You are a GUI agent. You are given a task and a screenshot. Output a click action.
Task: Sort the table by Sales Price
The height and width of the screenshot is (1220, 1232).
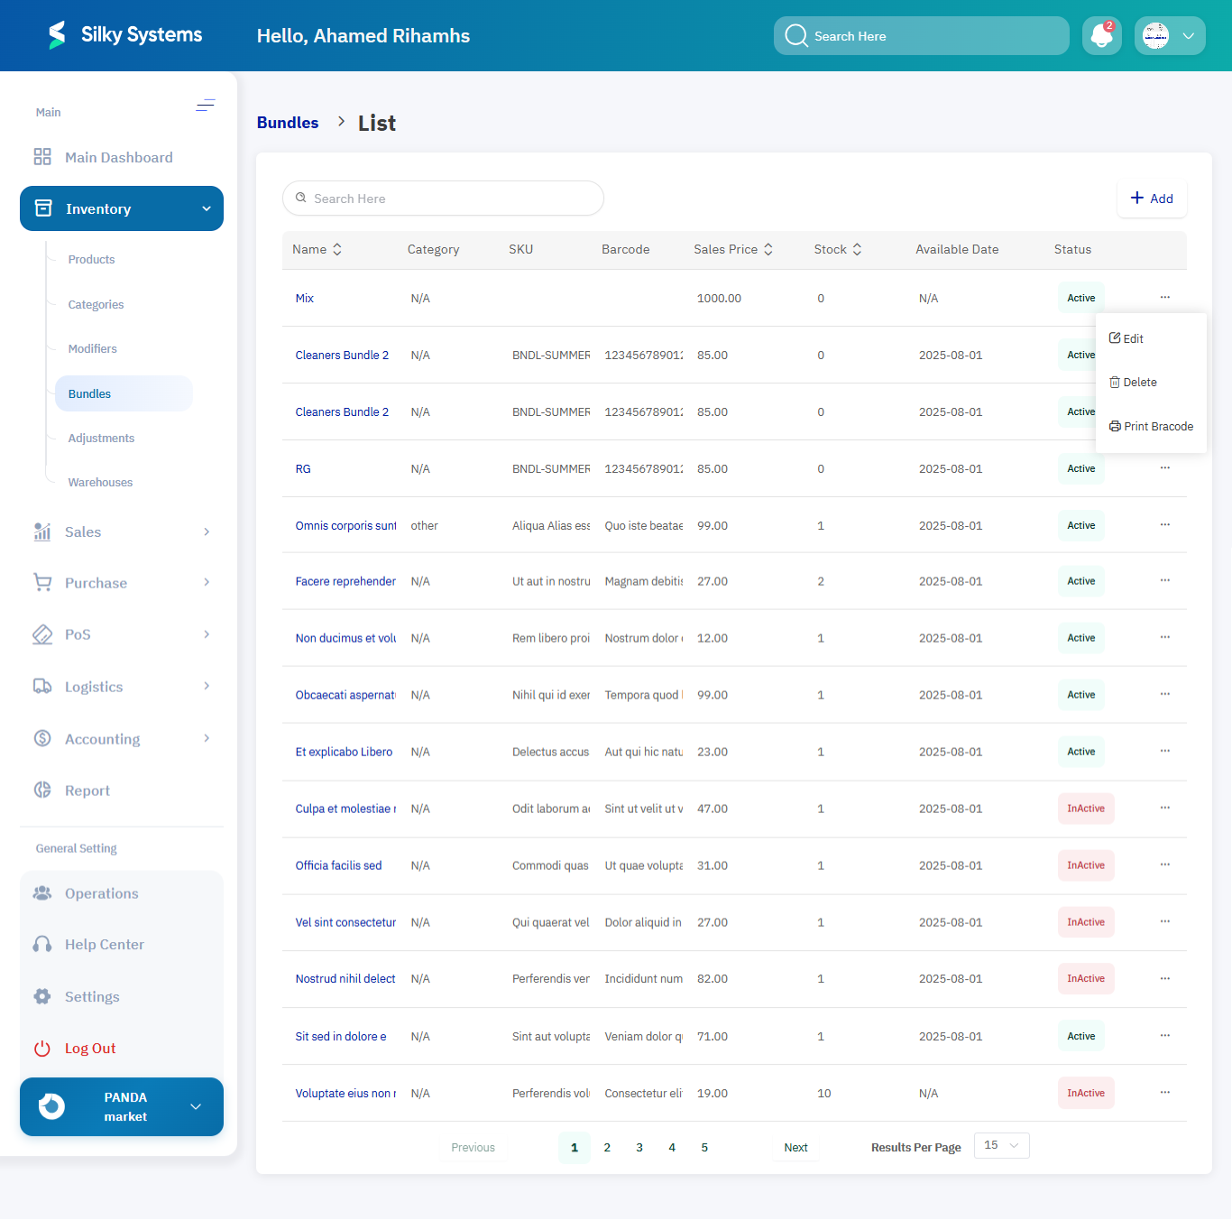[x=768, y=250]
